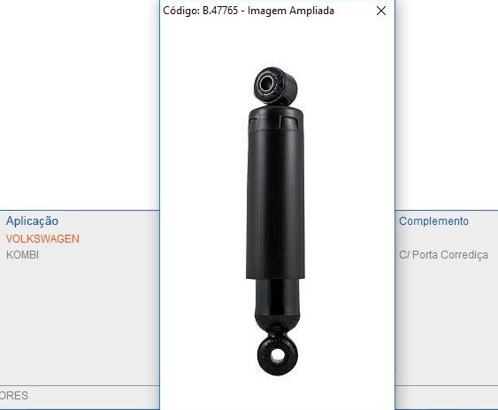This screenshot has height=410, width=498.
Task: Click the enlarged shock absorber image
Action: (x=276, y=221)
